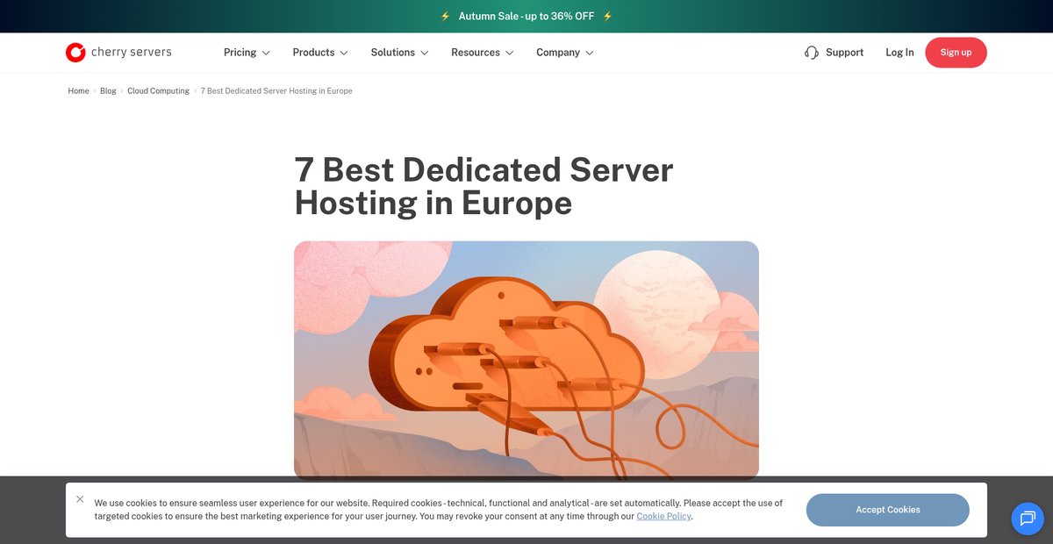Expand the Solutions chevron
The width and height of the screenshot is (1053, 544).
(x=425, y=53)
